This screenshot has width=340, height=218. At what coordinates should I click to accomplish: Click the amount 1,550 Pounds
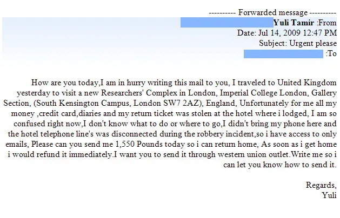(x=139, y=144)
